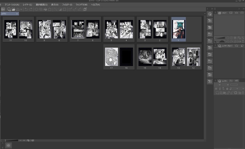Switch to the Sub View tab
245x149 pixels.
[x=231, y=13]
